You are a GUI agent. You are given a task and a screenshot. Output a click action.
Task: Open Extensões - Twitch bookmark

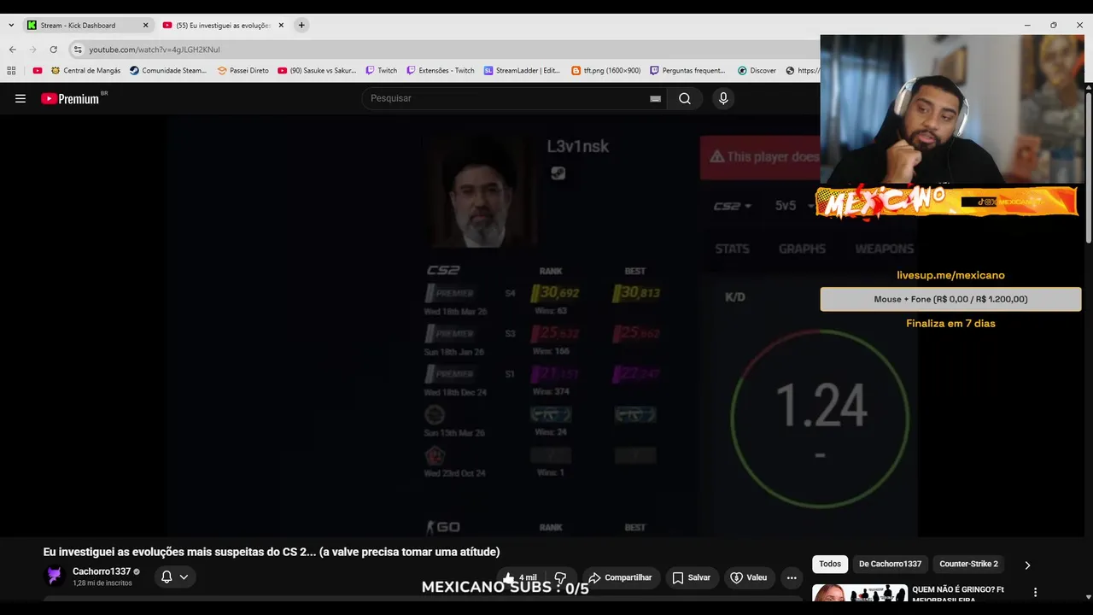[441, 71]
